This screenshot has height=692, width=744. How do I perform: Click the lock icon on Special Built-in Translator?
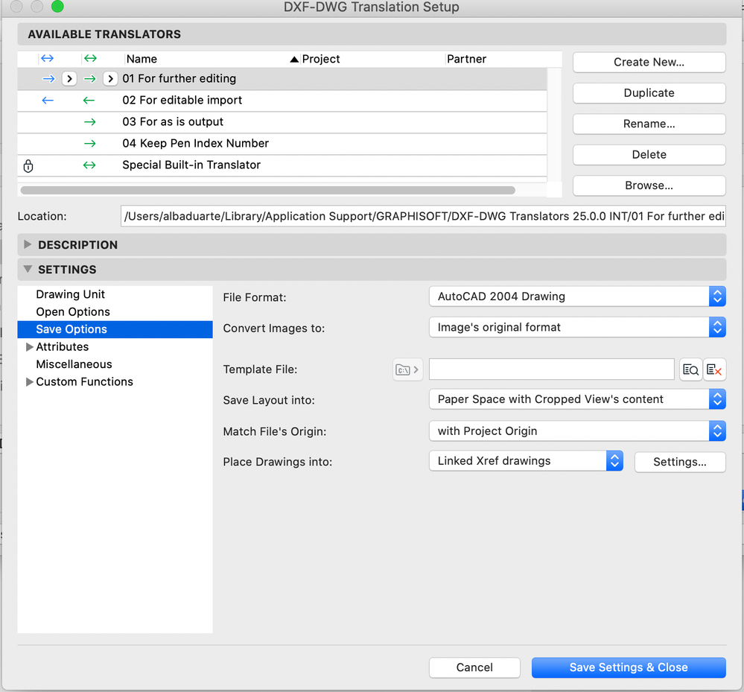pyautogui.click(x=28, y=165)
